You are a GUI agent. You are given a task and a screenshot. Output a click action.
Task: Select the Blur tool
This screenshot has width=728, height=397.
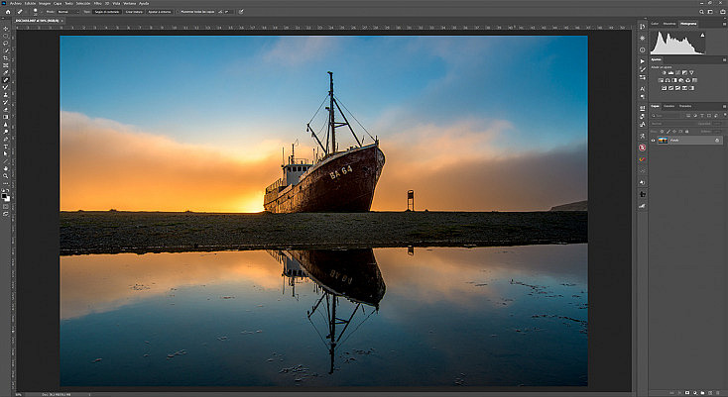tap(6, 124)
